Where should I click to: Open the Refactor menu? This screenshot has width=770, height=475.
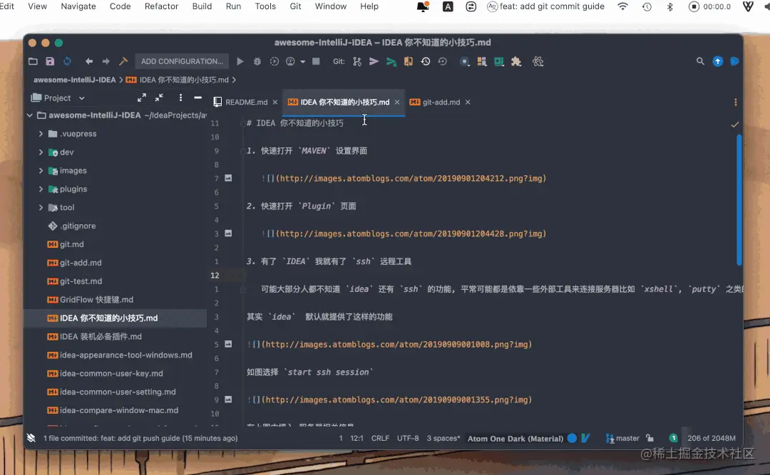click(161, 6)
